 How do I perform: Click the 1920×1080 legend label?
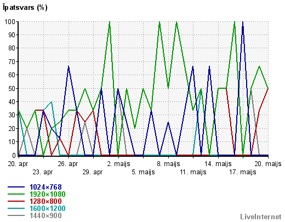pyautogui.click(x=48, y=194)
